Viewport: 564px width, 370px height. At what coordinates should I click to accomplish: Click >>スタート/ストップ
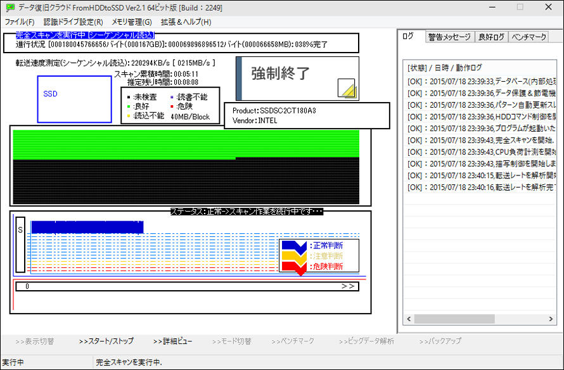(x=106, y=341)
